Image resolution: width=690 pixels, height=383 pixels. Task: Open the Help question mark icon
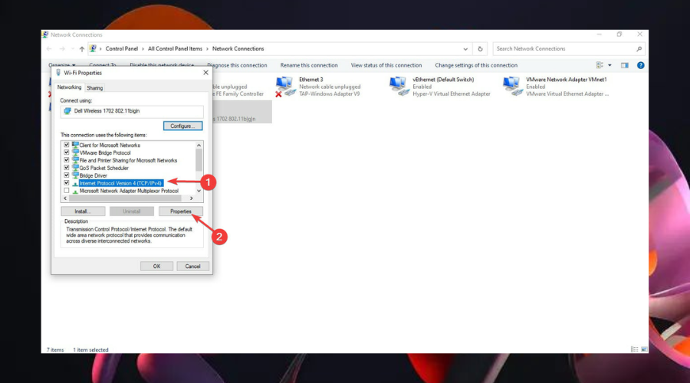641,65
